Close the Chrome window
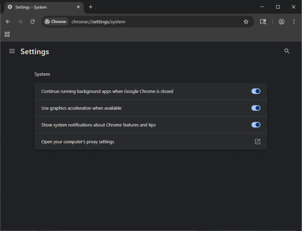Viewport: 302px width, 231px height. pos(293,7)
